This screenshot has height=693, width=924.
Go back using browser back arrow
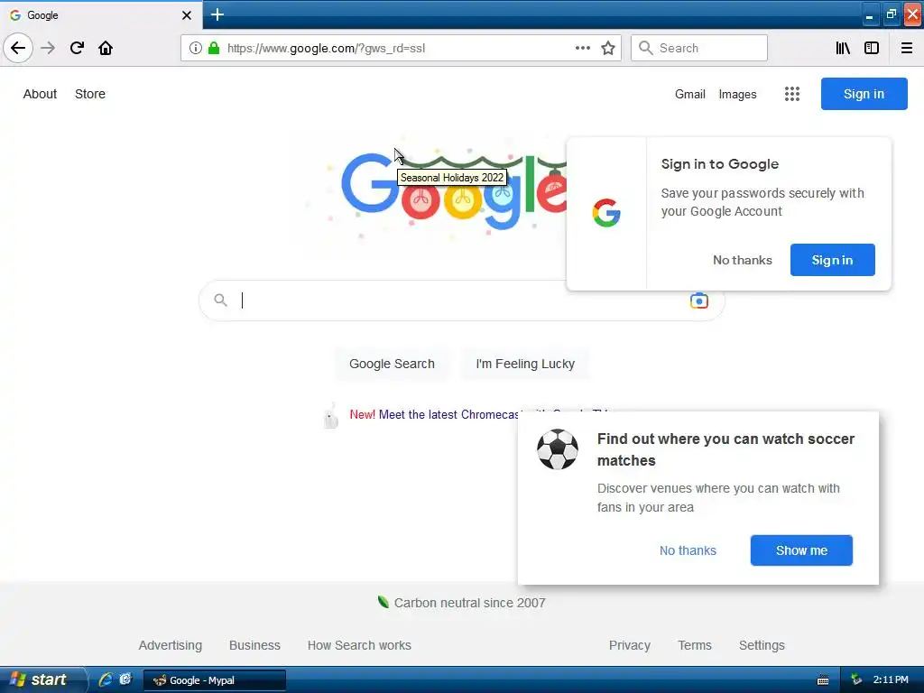18,48
